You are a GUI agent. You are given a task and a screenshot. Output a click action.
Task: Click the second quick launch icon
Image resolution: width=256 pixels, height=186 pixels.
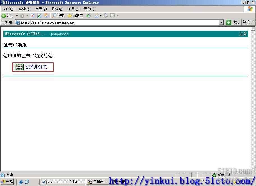click(x=27, y=182)
